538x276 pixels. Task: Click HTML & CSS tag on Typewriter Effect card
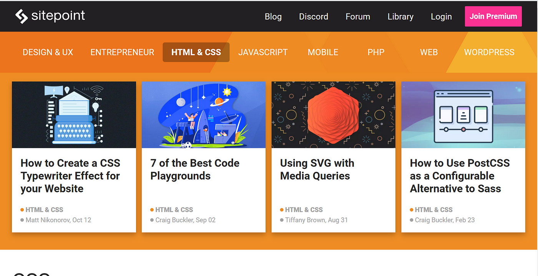tap(44, 210)
